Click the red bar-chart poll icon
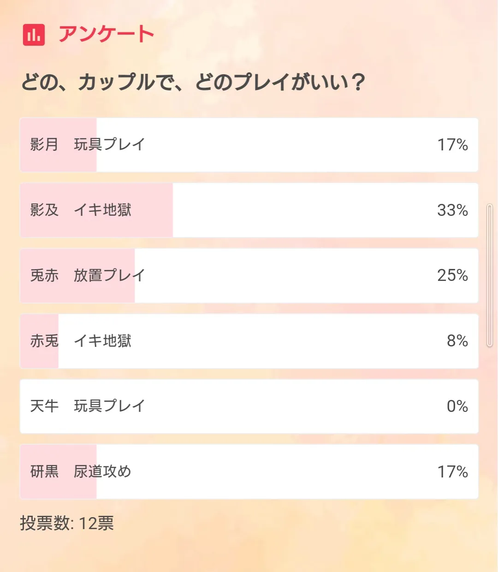The image size is (498, 572). (x=34, y=35)
